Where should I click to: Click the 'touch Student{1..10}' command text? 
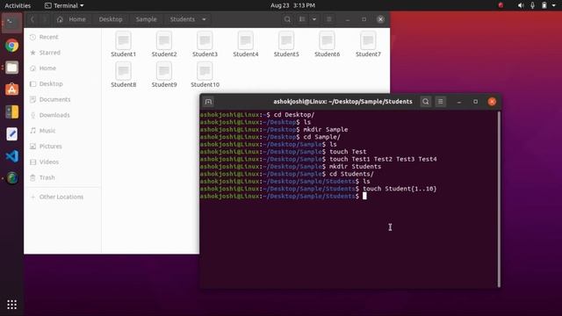(x=400, y=189)
